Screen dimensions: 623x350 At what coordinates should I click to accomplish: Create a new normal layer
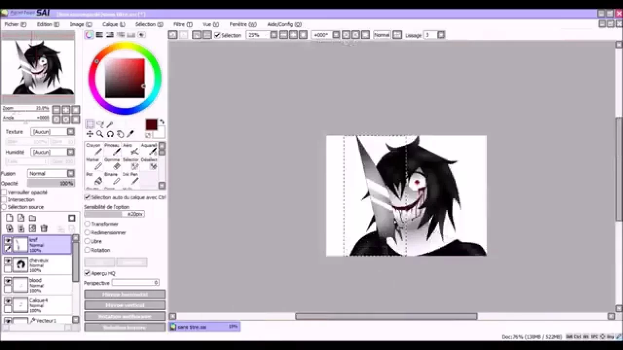[9, 218]
